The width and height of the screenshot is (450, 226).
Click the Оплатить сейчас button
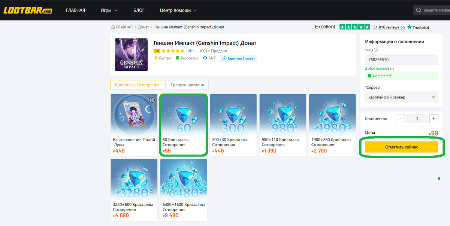401,147
